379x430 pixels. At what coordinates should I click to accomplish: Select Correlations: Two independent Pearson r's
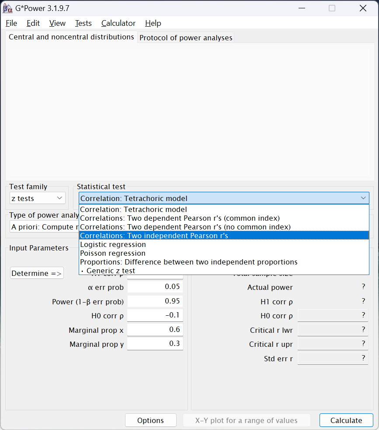224,236
